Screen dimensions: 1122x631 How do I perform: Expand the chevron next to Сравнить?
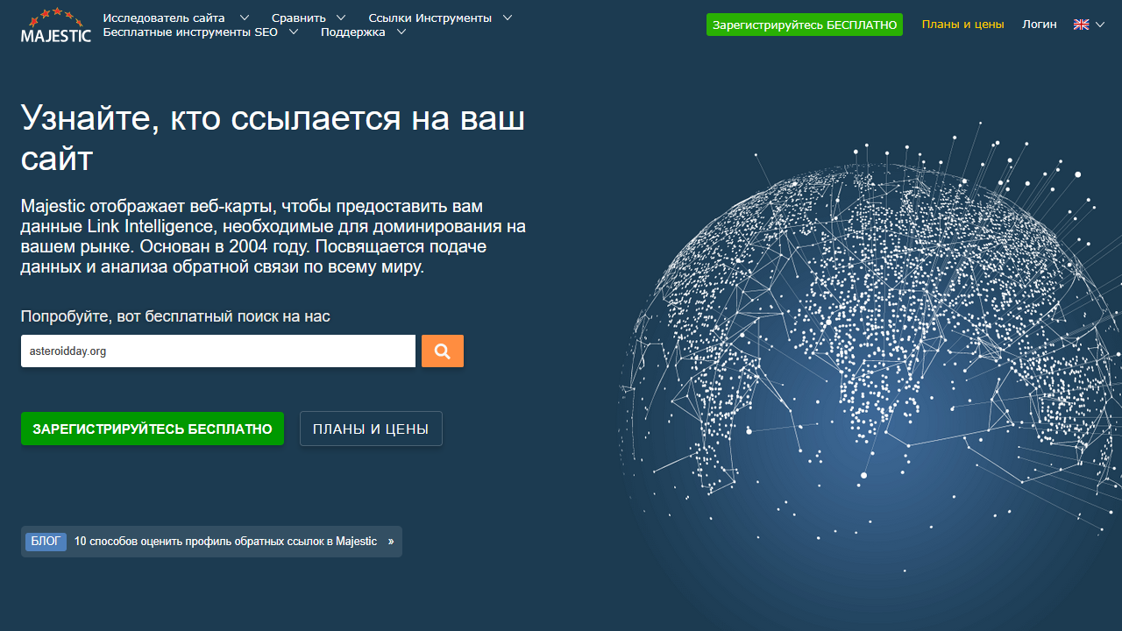pos(340,18)
